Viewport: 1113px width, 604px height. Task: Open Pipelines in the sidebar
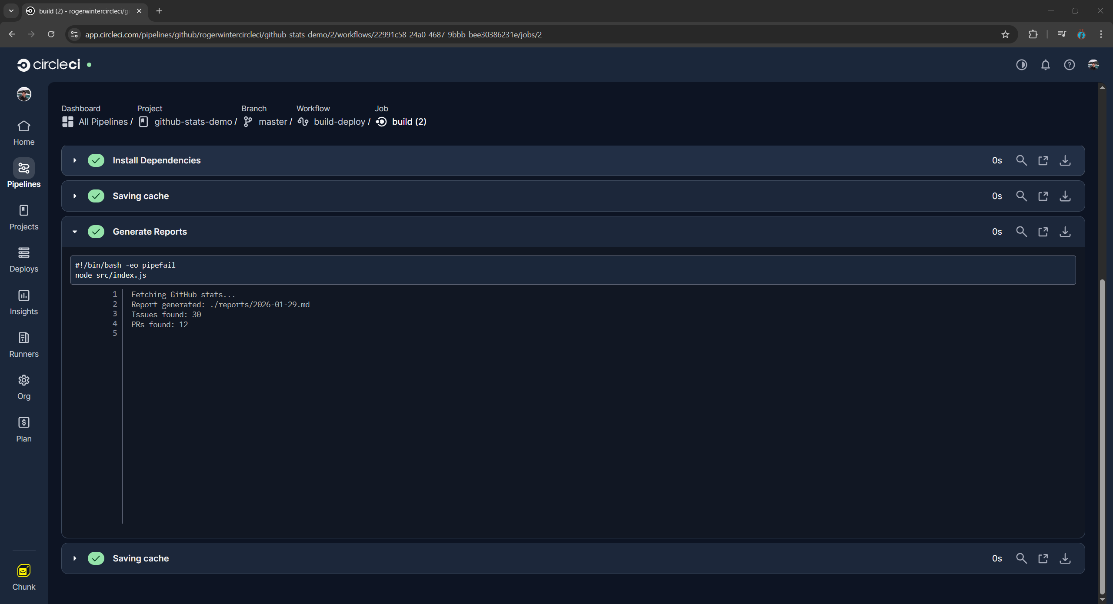tap(24, 173)
